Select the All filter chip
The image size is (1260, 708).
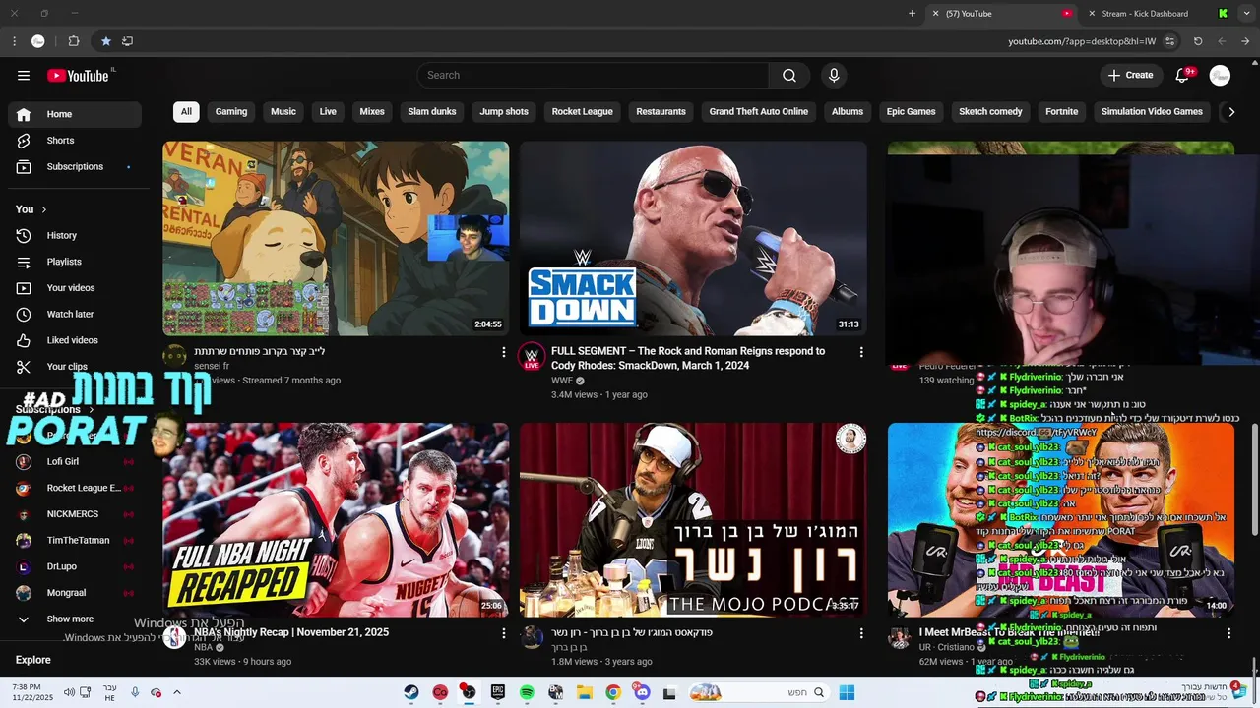(x=186, y=112)
